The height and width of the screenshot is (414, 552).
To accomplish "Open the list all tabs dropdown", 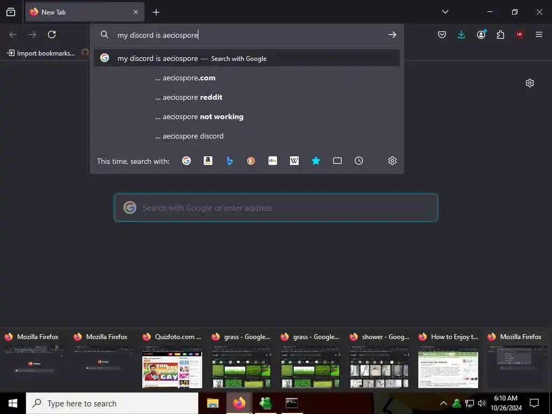I will pyautogui.click(x=445, y=12).
